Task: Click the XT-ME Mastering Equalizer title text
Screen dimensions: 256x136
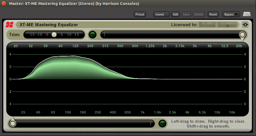Action: pos(49,25)
